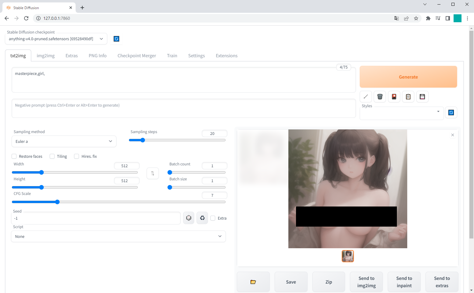Switch to img2img tab
The width and height of the screenshot is (474, 293).
(x=46, y=56)
